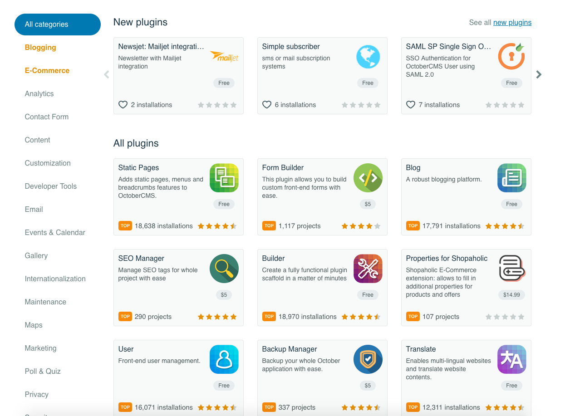The image size is (565, 416).
Task: Open the SEO Manager magnifier icon
Action: coord(224,269)
